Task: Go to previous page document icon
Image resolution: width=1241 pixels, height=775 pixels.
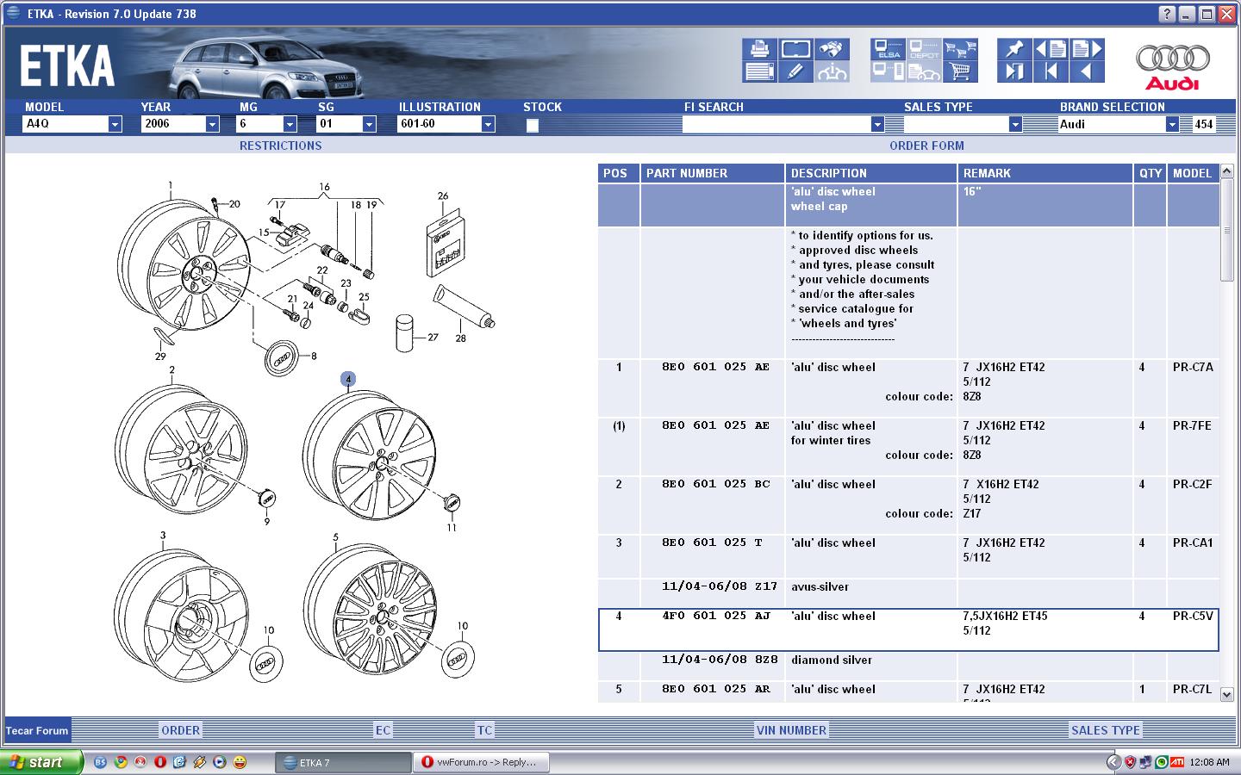Action: tap(1051, 49)
